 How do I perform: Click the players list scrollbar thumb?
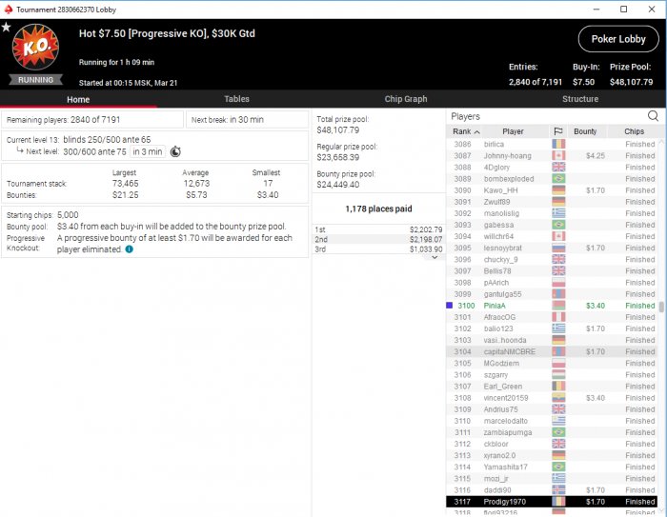point(661,307)
